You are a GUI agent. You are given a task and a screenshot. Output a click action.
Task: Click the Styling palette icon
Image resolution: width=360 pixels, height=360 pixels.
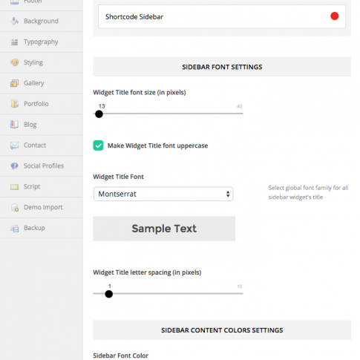pos(14,62)
